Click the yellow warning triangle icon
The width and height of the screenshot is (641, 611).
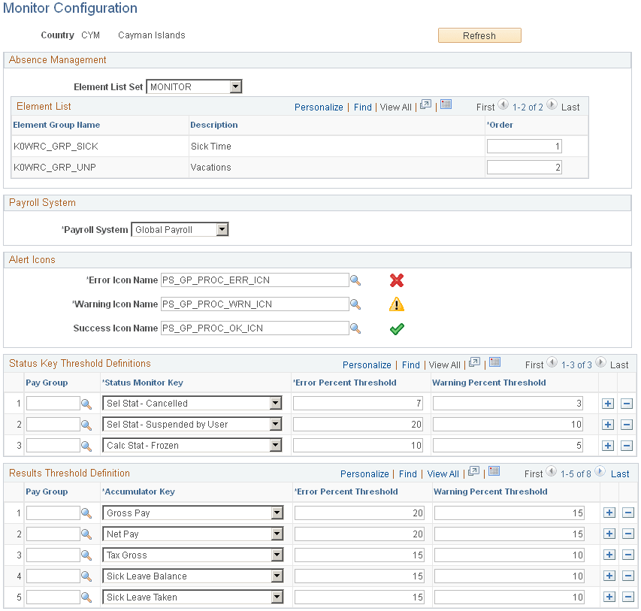(x=397, y=304)
